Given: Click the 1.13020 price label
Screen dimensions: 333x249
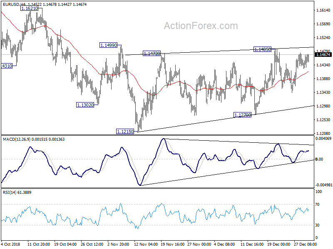Looking at the screenshot, I should (85, 105).
